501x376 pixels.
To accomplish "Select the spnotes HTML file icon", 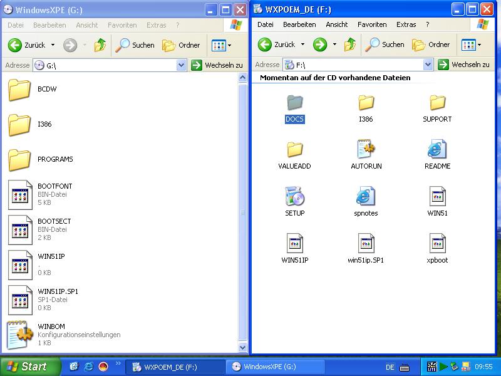I will [366, 196].
